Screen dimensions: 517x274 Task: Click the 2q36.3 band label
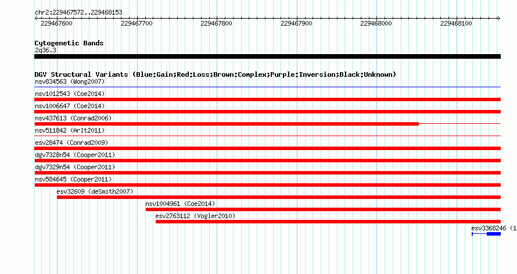(x=45, y=50)
